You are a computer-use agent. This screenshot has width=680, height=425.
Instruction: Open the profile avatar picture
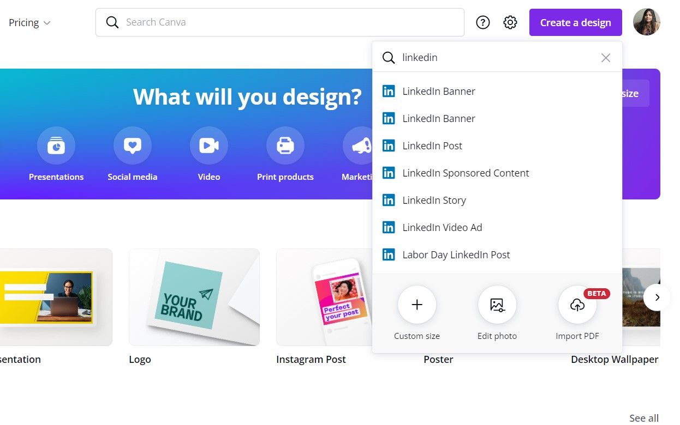click(647, 22)
